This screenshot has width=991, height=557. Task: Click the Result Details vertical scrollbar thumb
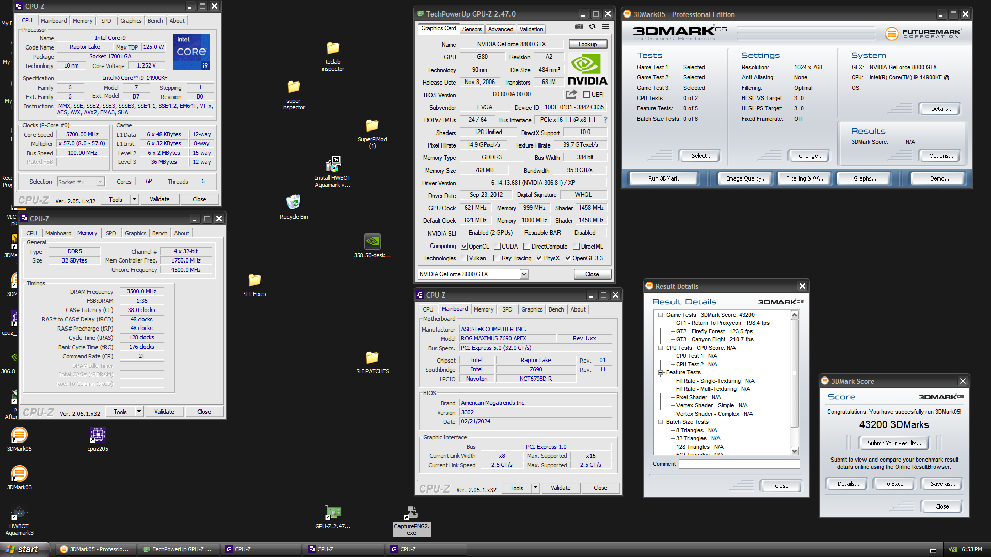click(794, 373)
